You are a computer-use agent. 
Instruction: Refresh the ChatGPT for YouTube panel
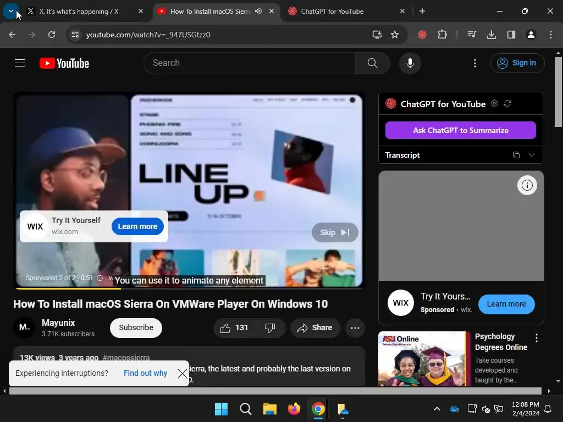(x=507, y=103)
